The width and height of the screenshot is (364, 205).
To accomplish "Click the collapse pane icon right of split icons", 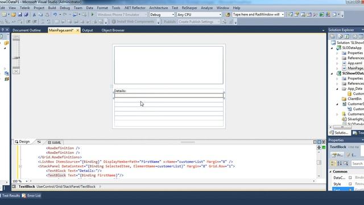I will coord(324,142).
